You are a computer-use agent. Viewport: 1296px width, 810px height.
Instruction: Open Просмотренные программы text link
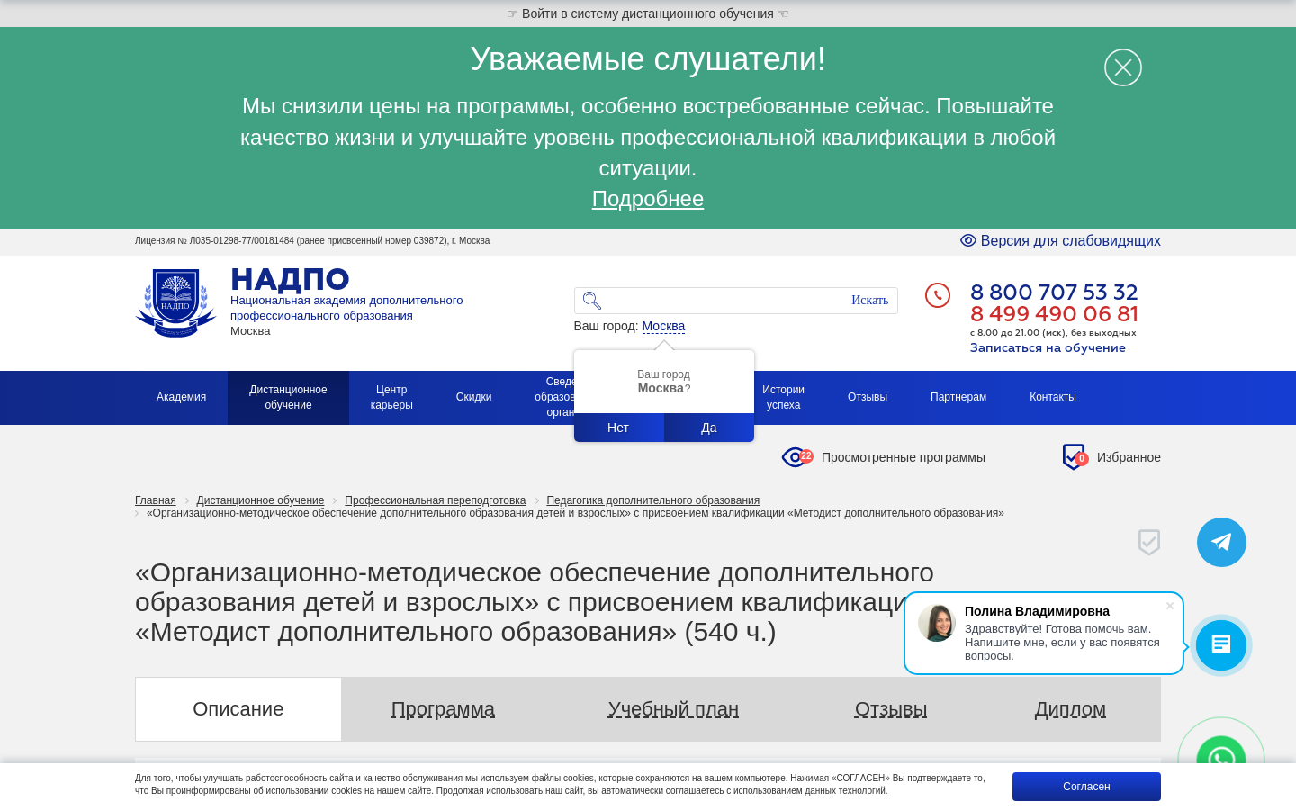[x=904, y=457]
